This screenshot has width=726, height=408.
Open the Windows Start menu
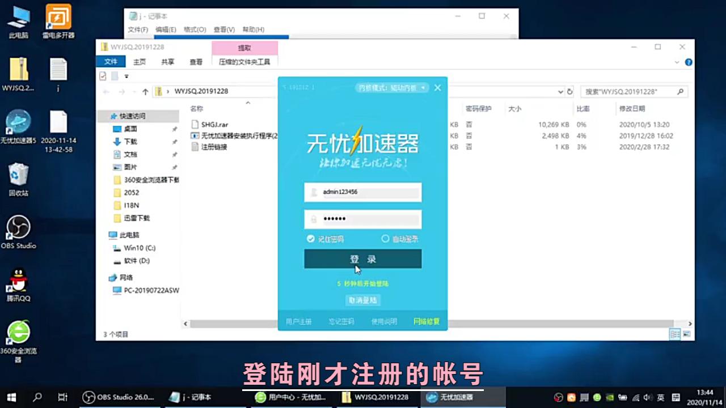pyautogui.click(x=11, y=397)
